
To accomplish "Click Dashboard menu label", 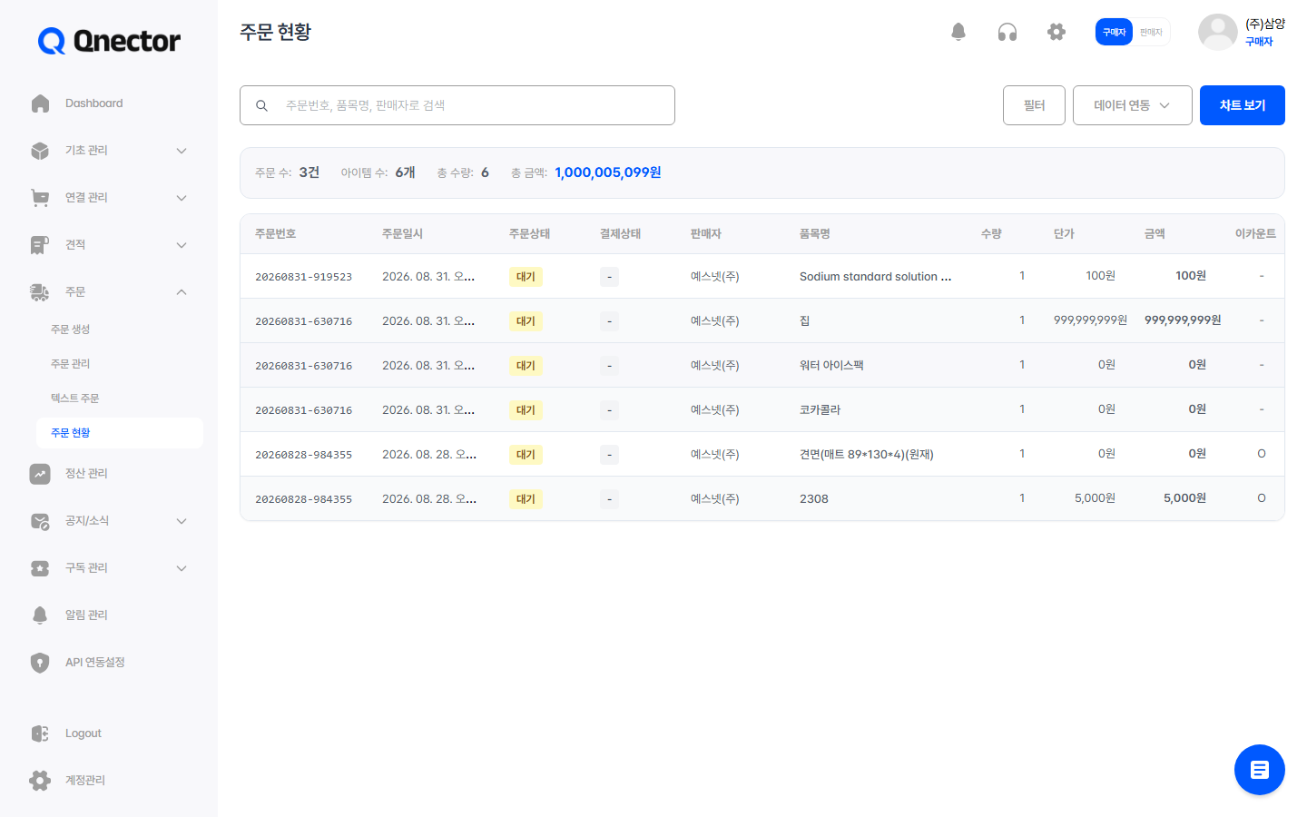I will 94,103.
